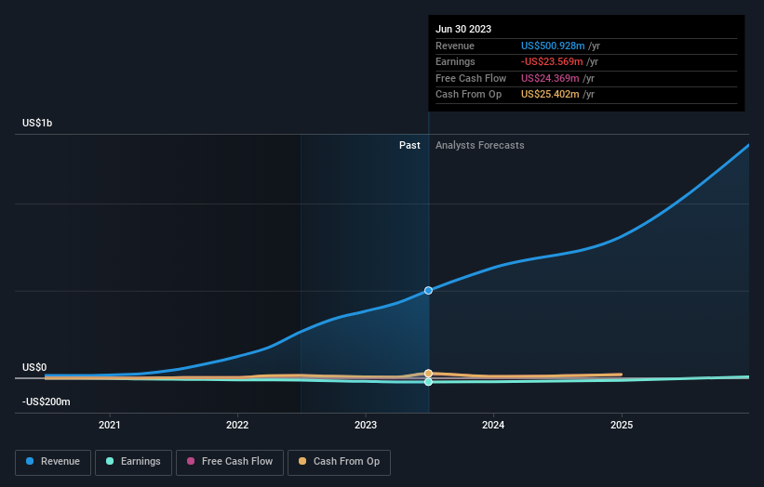764x487 pixels.
Task: Click the Jun 30 2023 tooltip date
Action: [463, 29]
